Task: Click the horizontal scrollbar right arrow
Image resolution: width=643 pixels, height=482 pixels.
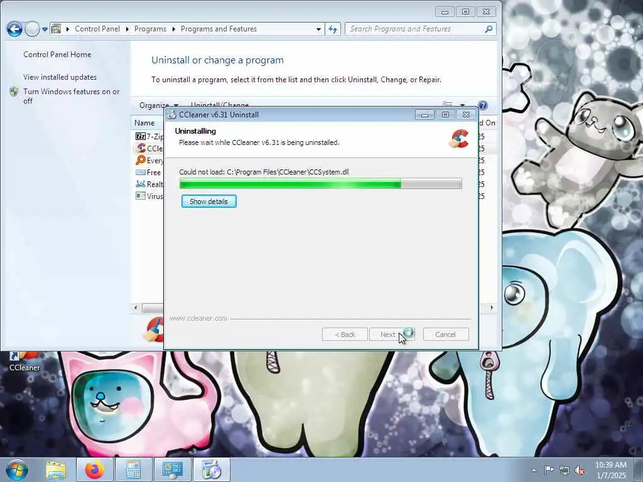Action: pyautogui.click(x=492, y=308)
